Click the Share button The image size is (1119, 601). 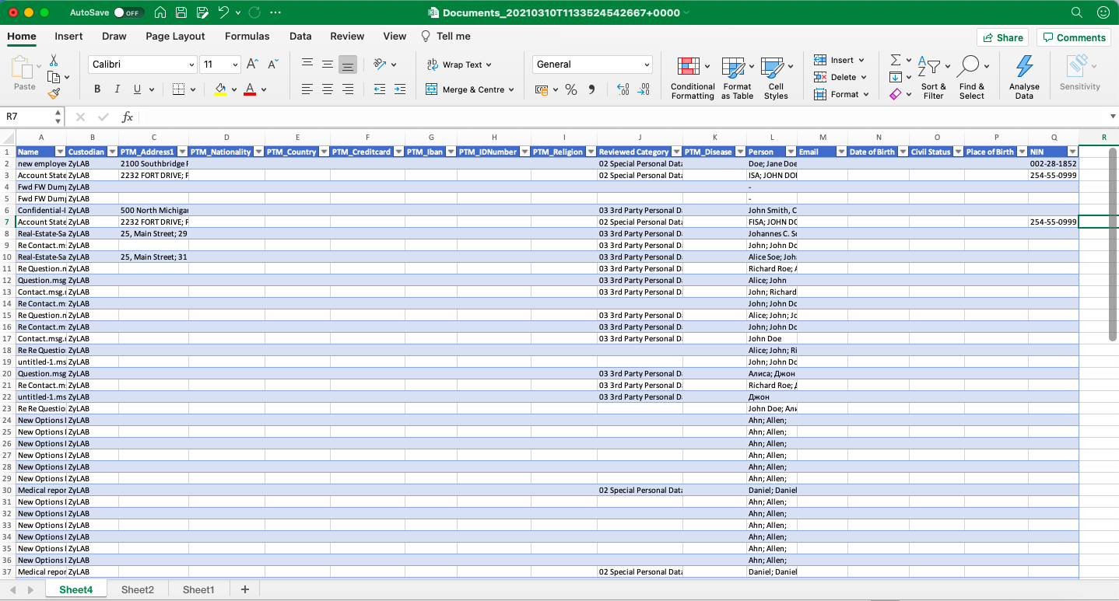click(x=1002, y=37)
